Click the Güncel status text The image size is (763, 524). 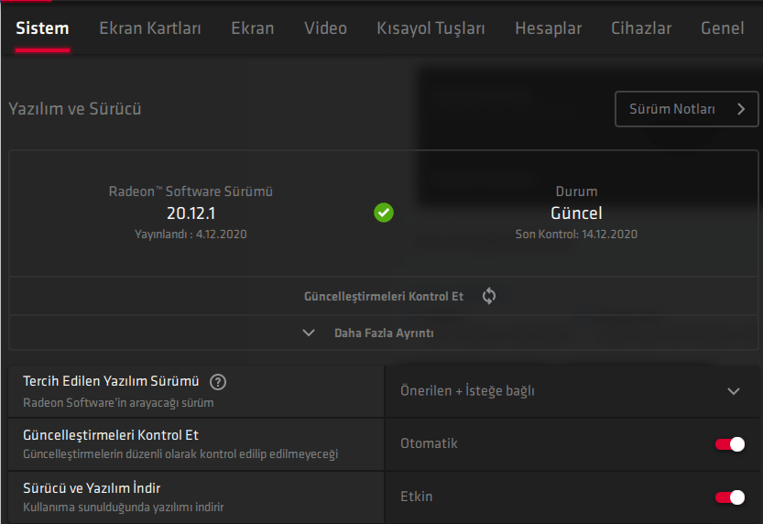[x=576, y=213]
